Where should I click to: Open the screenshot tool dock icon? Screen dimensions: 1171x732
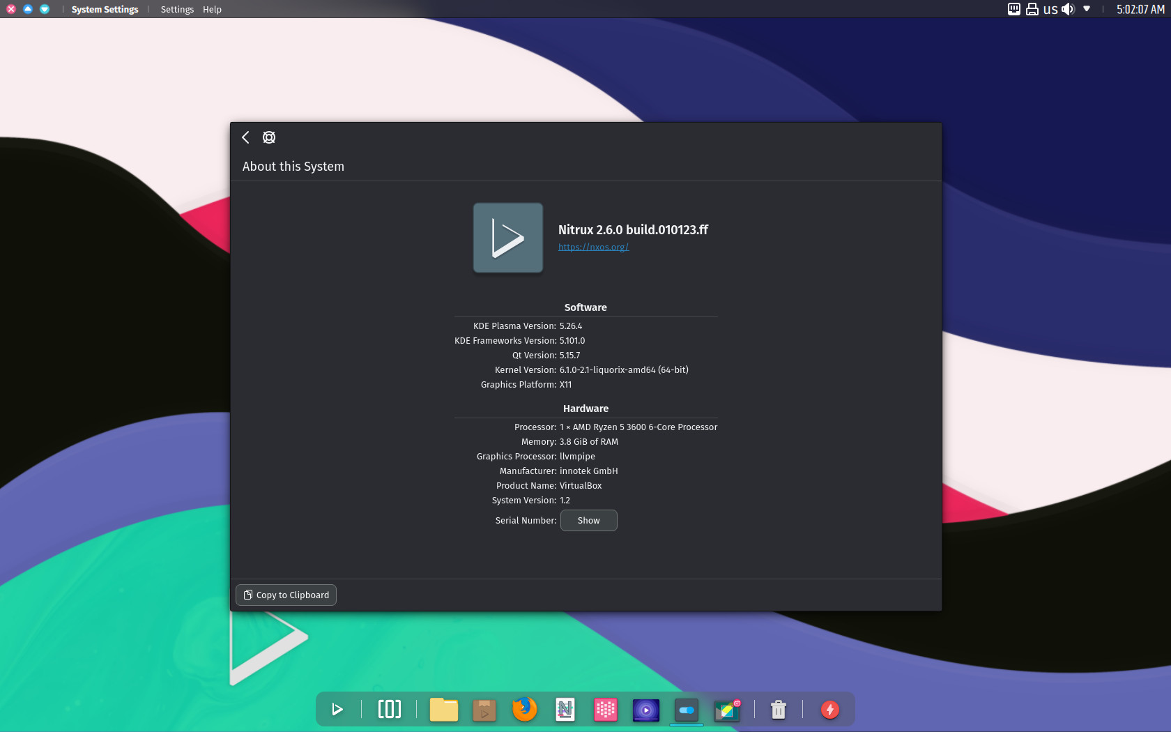(727, 710)
